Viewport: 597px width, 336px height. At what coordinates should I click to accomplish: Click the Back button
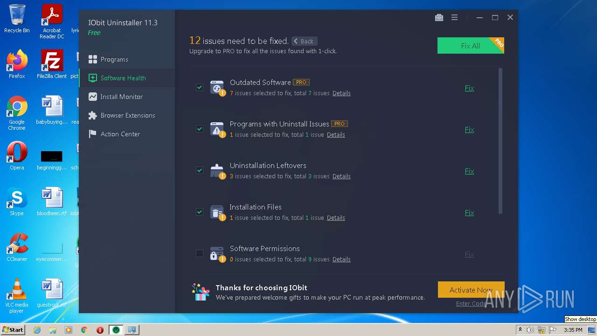(304, 41)
